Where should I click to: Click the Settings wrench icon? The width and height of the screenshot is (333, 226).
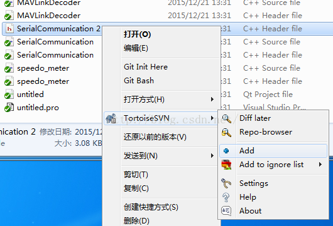tap(226, 183)
